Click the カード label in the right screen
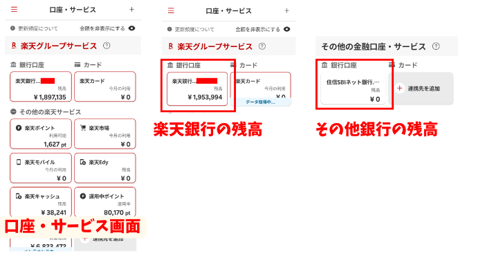This screenshot has width=494, height=258. (408, 65)
